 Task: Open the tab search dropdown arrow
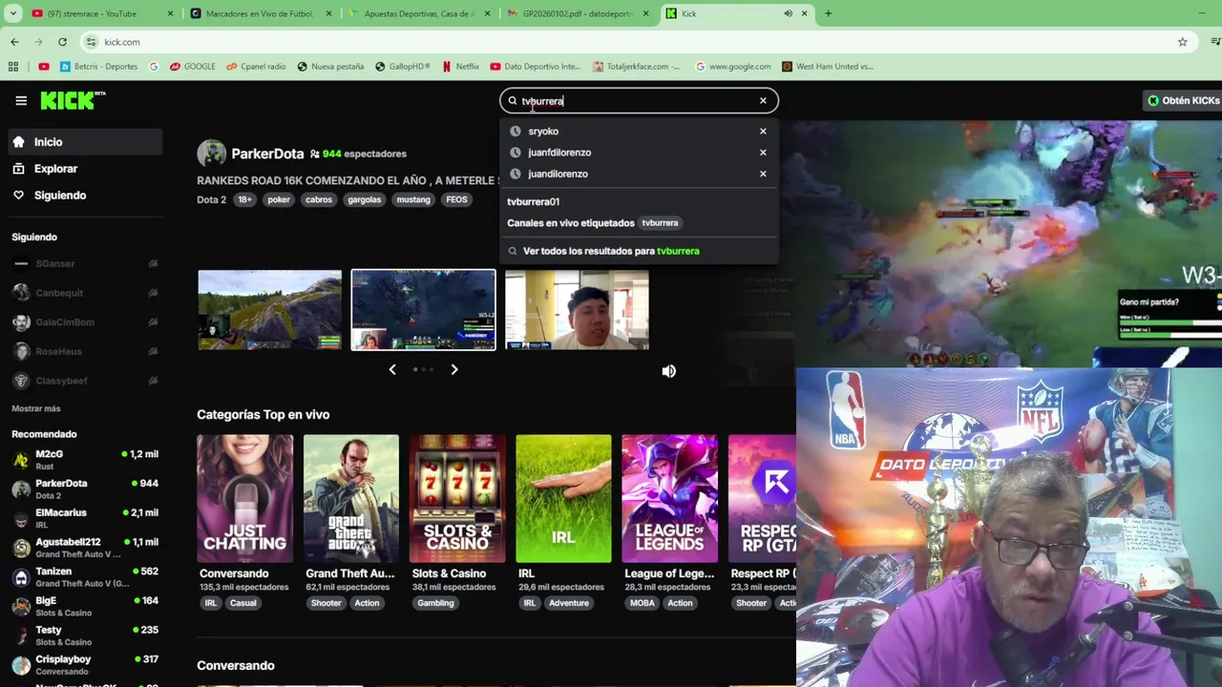(x=13, y=13)
